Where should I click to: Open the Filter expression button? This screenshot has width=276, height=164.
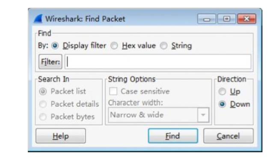coord(50,61)
